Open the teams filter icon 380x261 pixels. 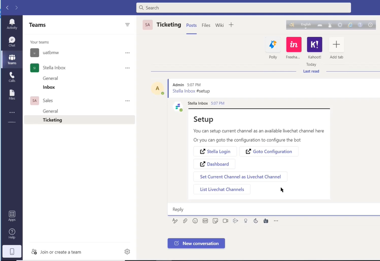pyautogui.click(x=127, y=25)
